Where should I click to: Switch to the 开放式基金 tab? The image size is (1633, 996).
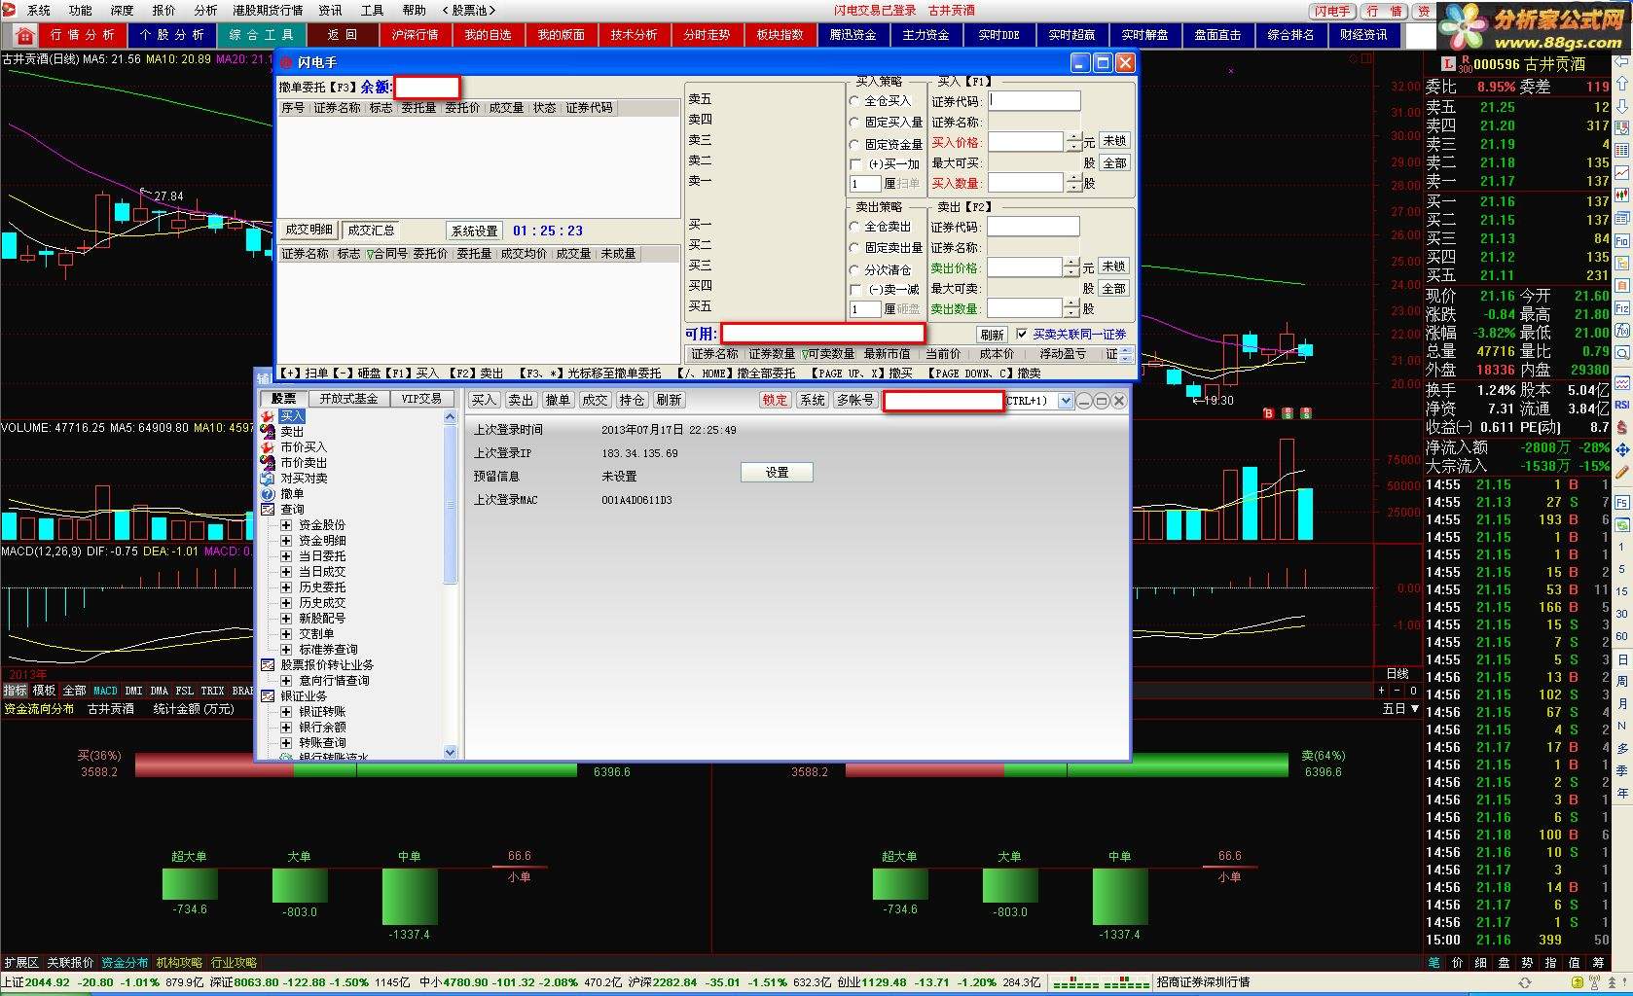(347, 399)
